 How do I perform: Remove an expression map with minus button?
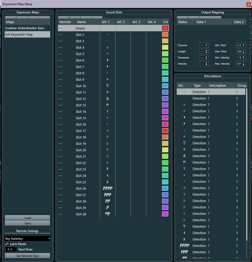click(x=39, y=17)
